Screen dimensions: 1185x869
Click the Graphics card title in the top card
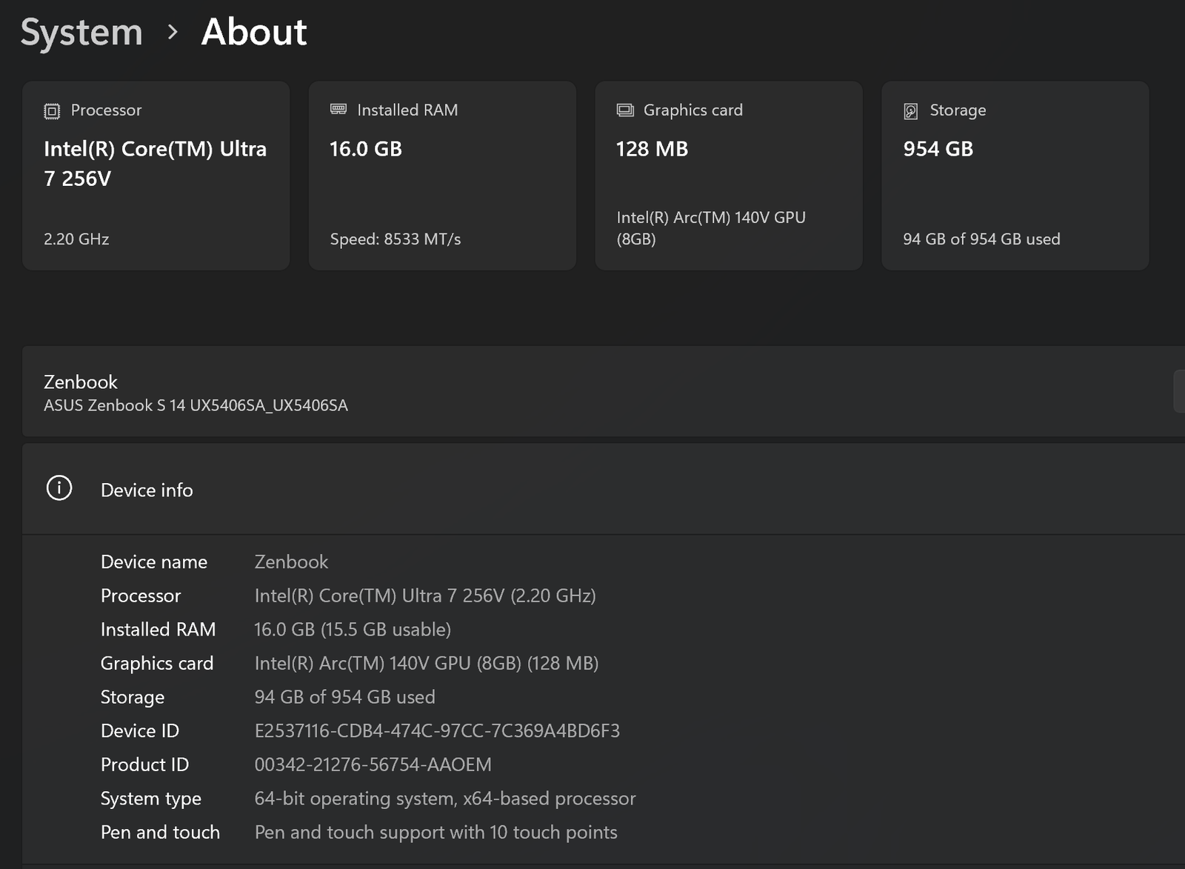tap(693, 110)
